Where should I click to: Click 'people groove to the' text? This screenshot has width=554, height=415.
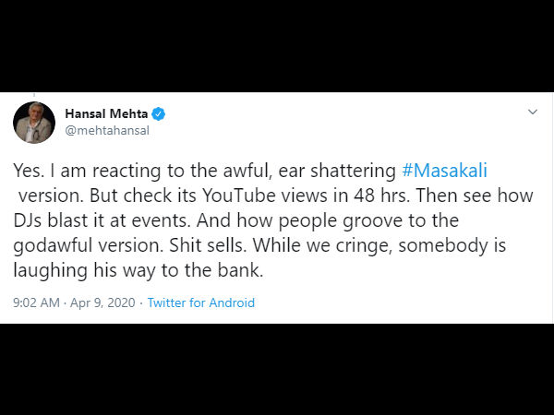pyautogui.click(x=368, y=220)
